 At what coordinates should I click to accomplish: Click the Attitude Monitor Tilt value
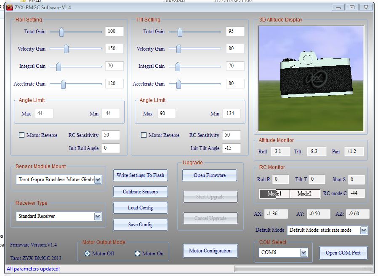(317, 152)
